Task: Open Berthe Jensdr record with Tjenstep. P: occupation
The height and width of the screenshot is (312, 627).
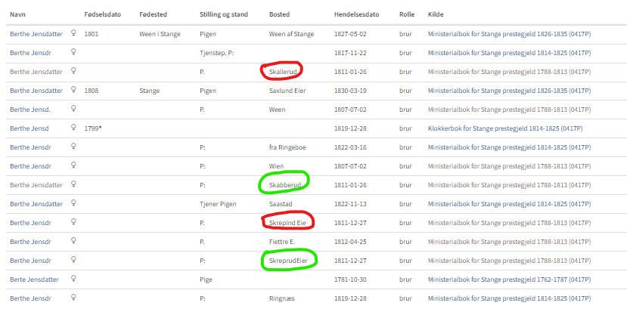Action: [31, 53]
